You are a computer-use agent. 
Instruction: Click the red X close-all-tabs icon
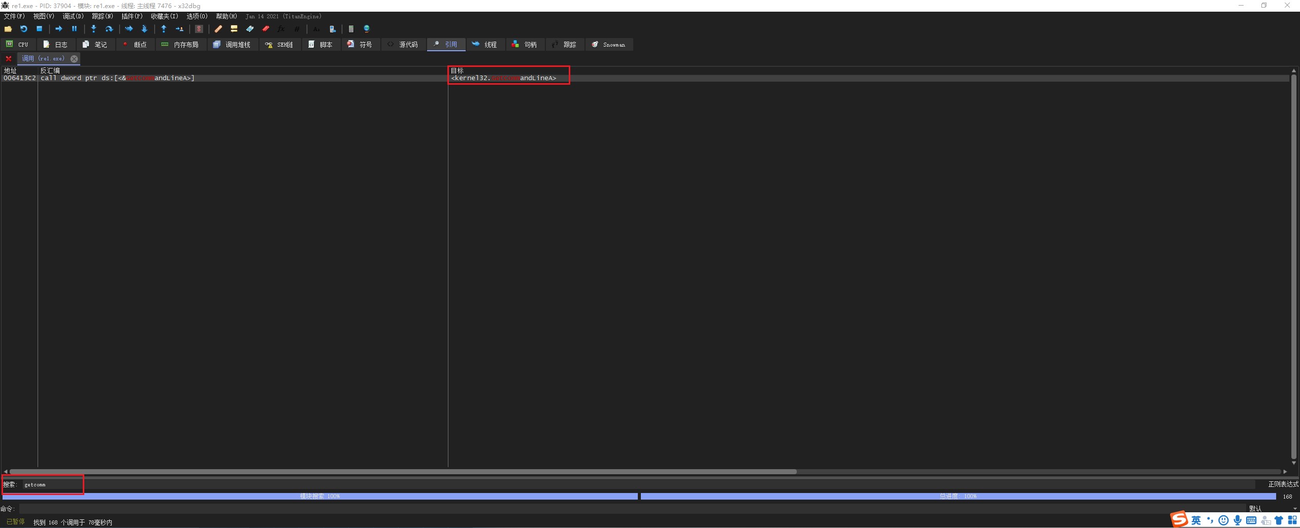[9, 59]
